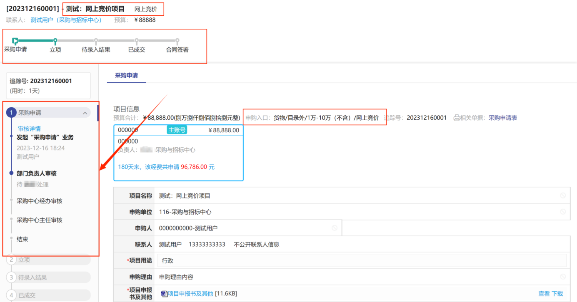Click the disabled icon in the 项目名称 row
This screenshot has height=302, width=577.
coord(563,196)
